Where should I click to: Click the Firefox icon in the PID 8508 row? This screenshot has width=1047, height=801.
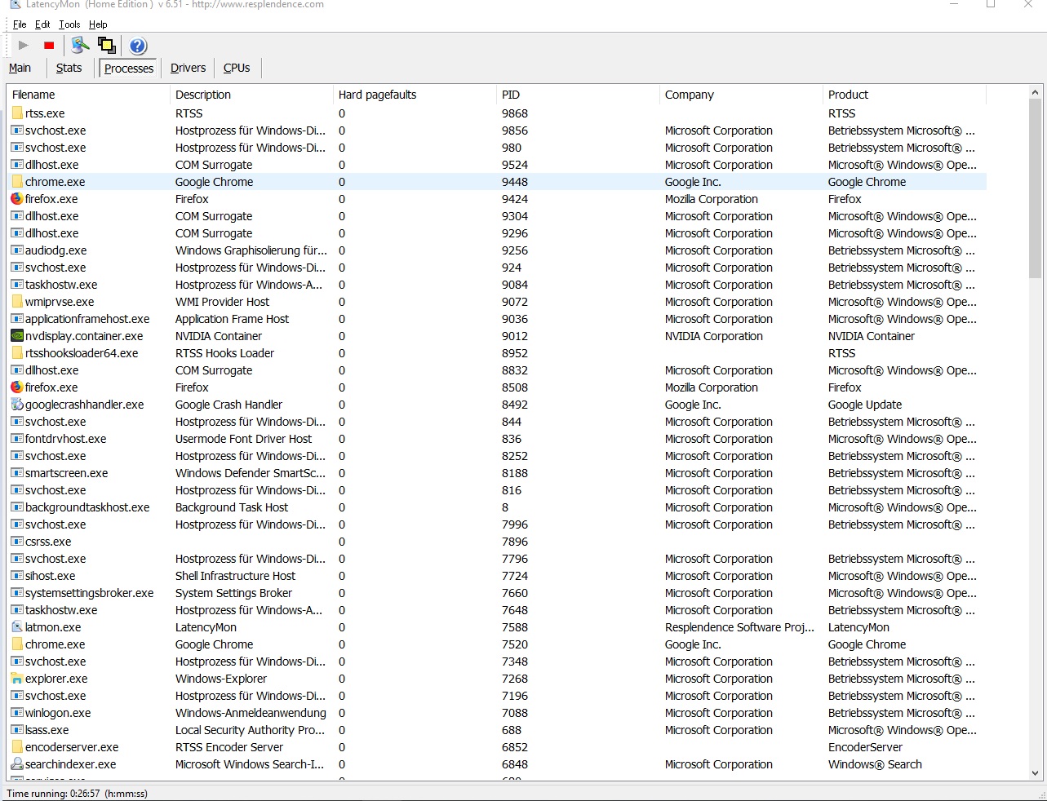point(17,387)
